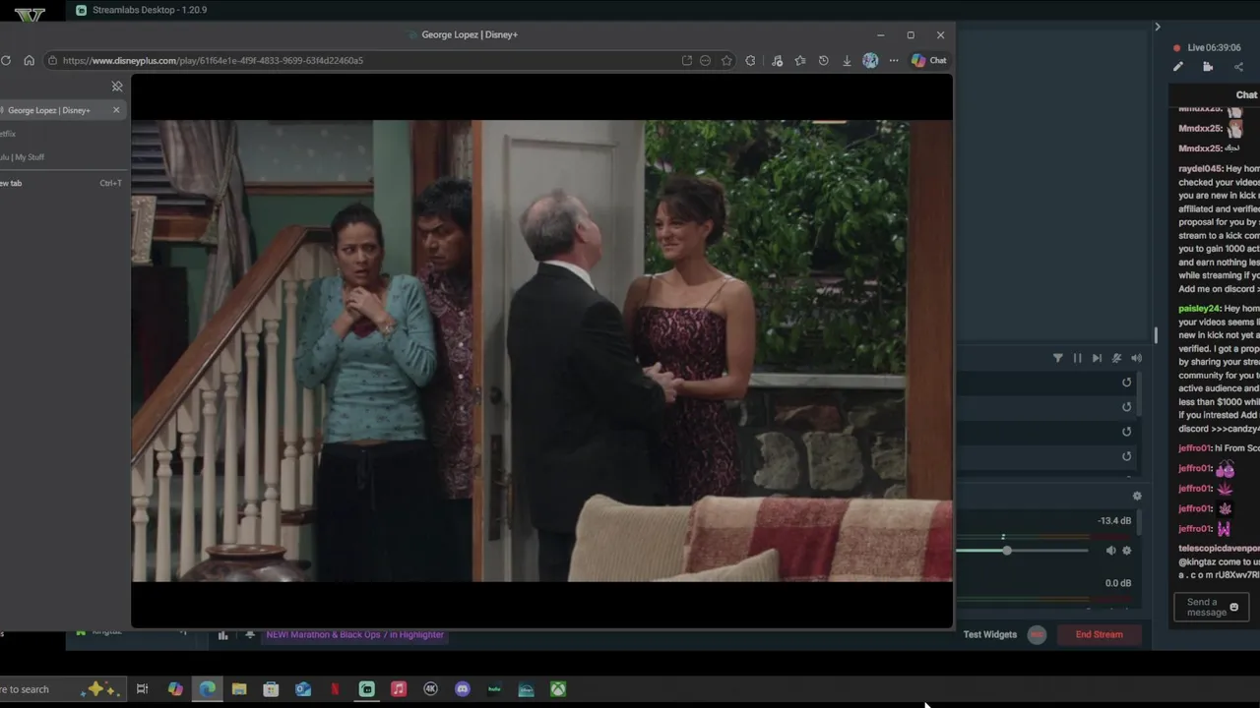
Task: Open Discord from the taskbar
Action: pos(463,689)
